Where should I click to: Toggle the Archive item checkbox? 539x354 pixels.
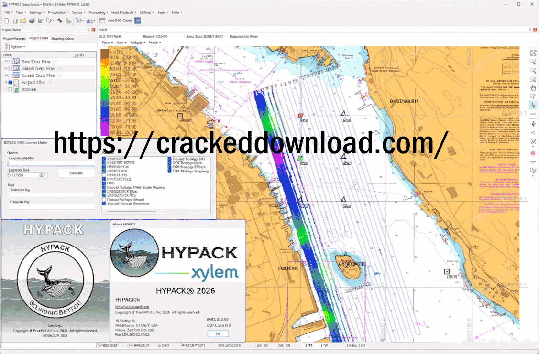11,89
